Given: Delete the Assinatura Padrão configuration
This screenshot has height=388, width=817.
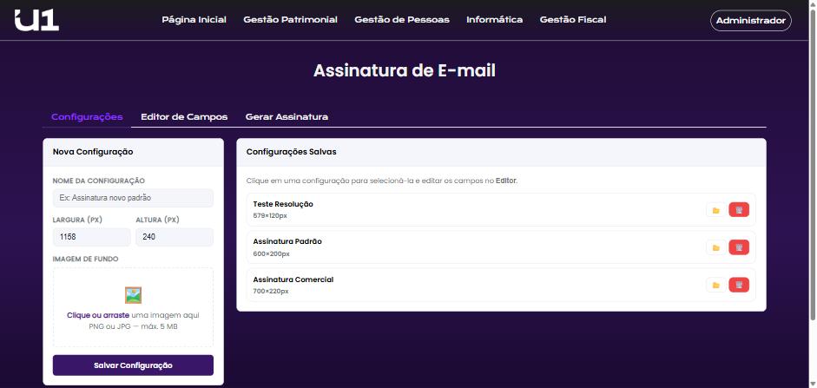Looking at the screenshot, I should coord(739,247).
